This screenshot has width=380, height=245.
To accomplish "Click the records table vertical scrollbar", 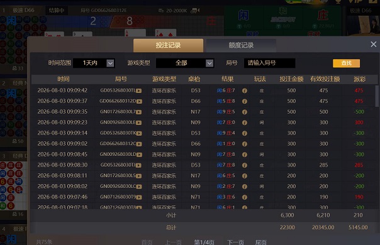I will click(x=377, y=96).
